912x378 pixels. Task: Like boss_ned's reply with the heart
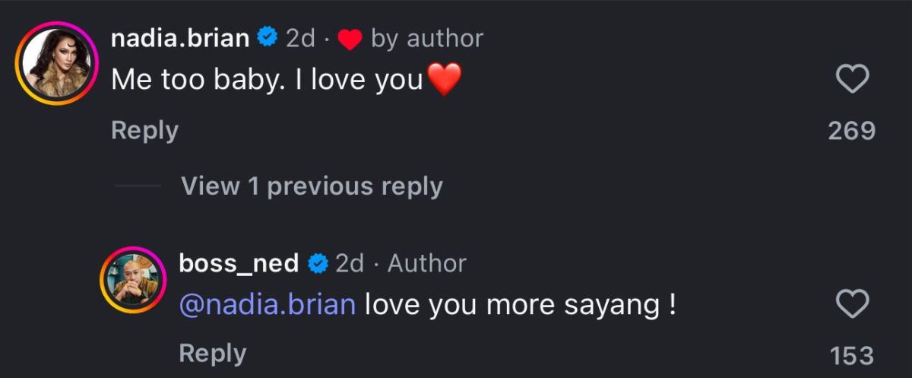point(852,305)
